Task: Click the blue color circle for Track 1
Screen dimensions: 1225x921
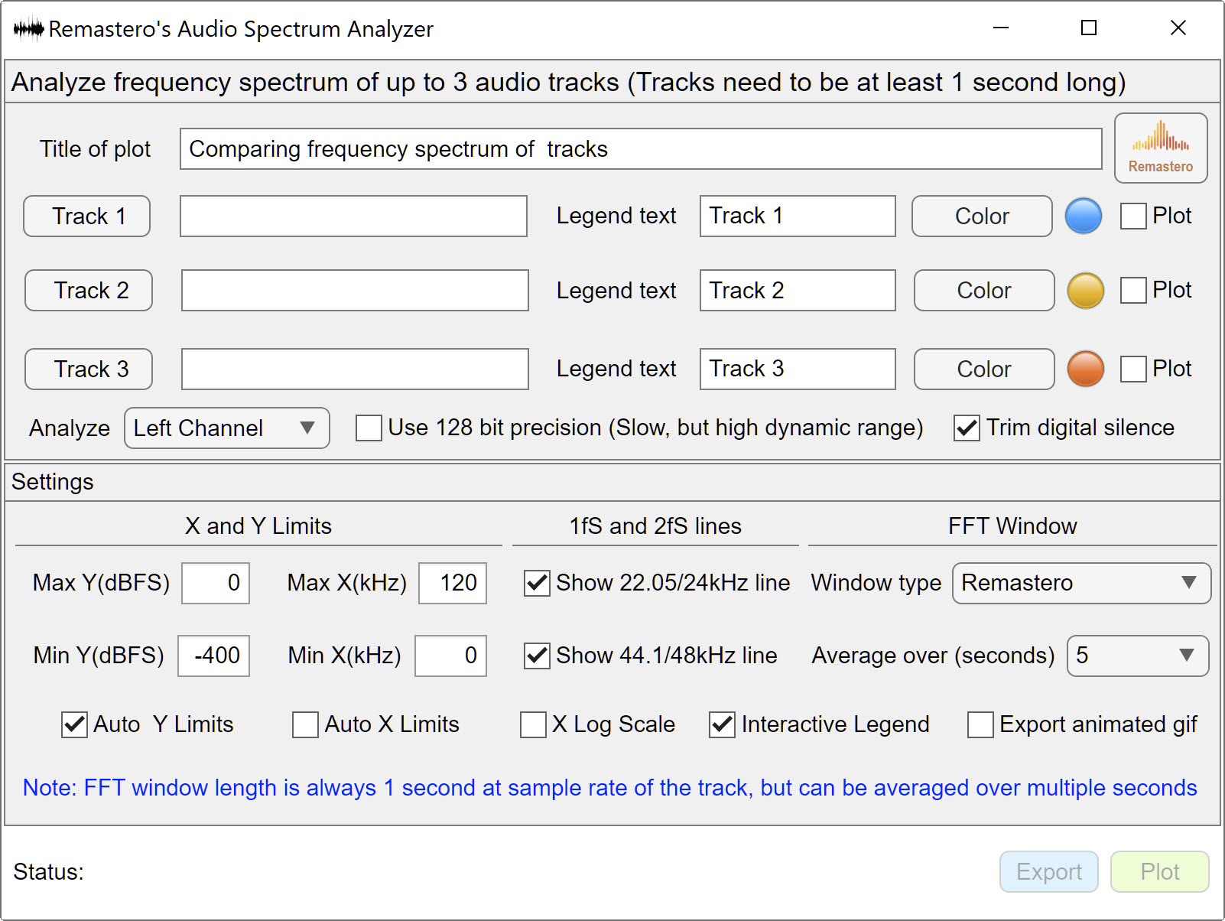Action: tap(1084, 216)
